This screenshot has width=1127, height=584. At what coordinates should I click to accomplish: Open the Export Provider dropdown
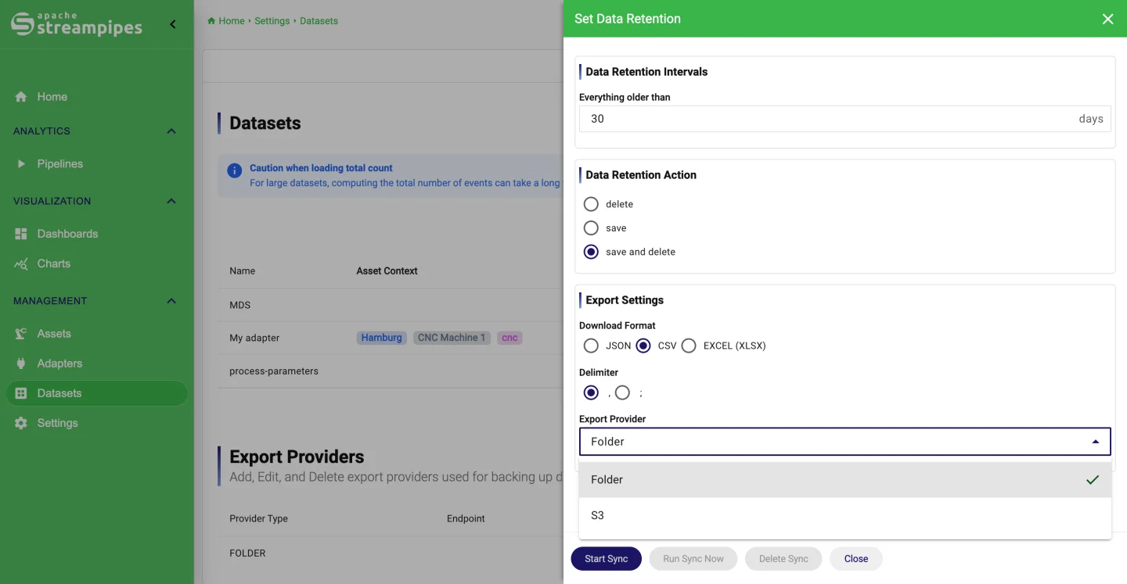pos(845,442)
